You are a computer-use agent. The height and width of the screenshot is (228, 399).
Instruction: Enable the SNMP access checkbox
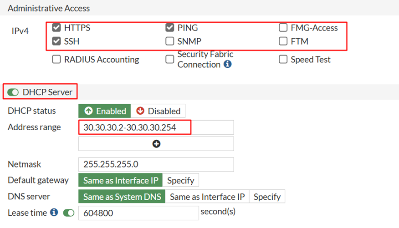point(170,41)
